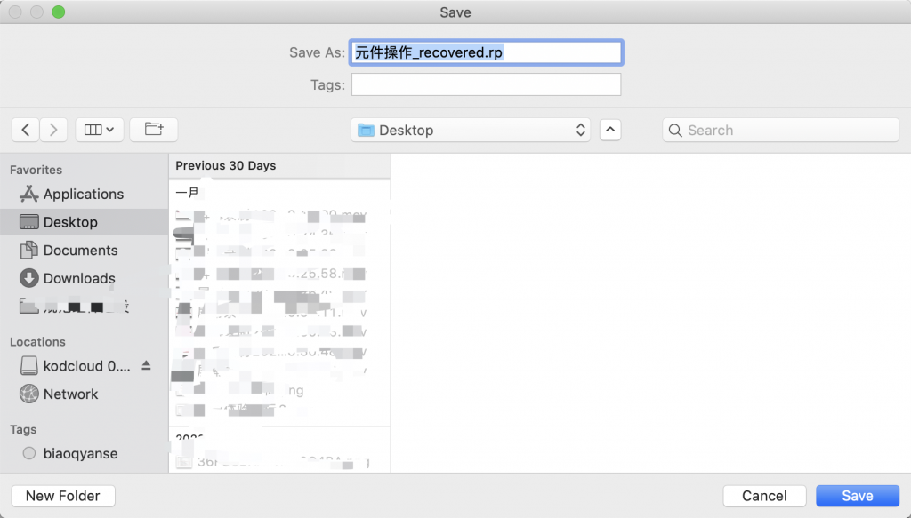This screenshot has width=911, height=518.
Task: Click the back navigation arrow
Action: 25,130
